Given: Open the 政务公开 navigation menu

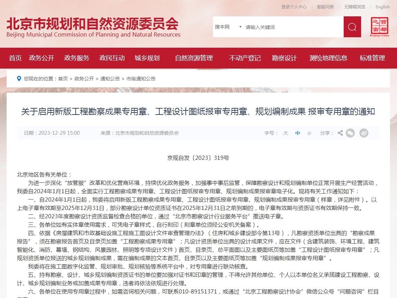Looking at the screenshot, I should click(x=42, y=58).
